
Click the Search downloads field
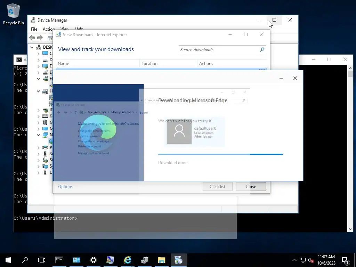pos(222,49)
